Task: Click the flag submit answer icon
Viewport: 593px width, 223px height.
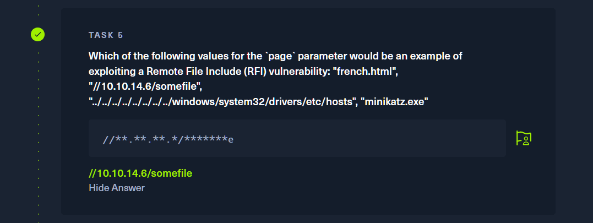Action: point(523,138)
